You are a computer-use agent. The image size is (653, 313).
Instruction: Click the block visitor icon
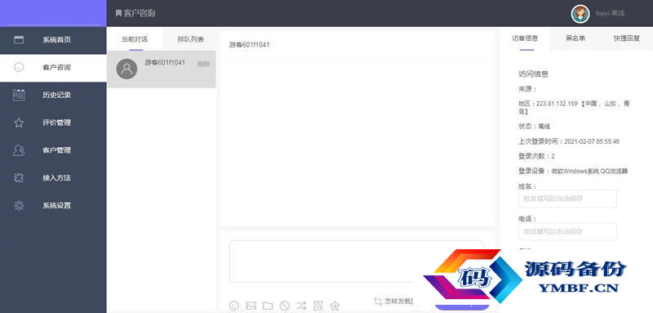point(284,306)
